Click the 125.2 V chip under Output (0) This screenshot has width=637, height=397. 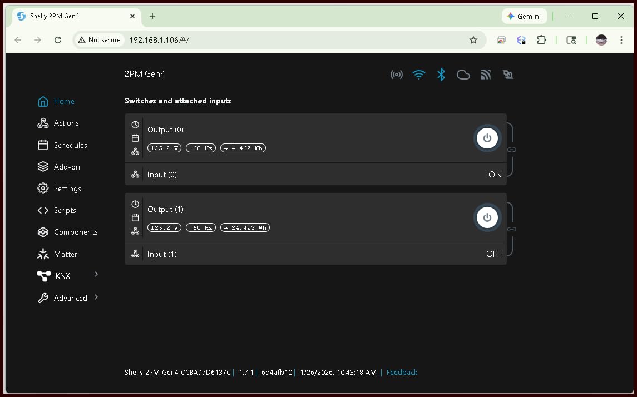pyautogui.click(x=165, y=148)
